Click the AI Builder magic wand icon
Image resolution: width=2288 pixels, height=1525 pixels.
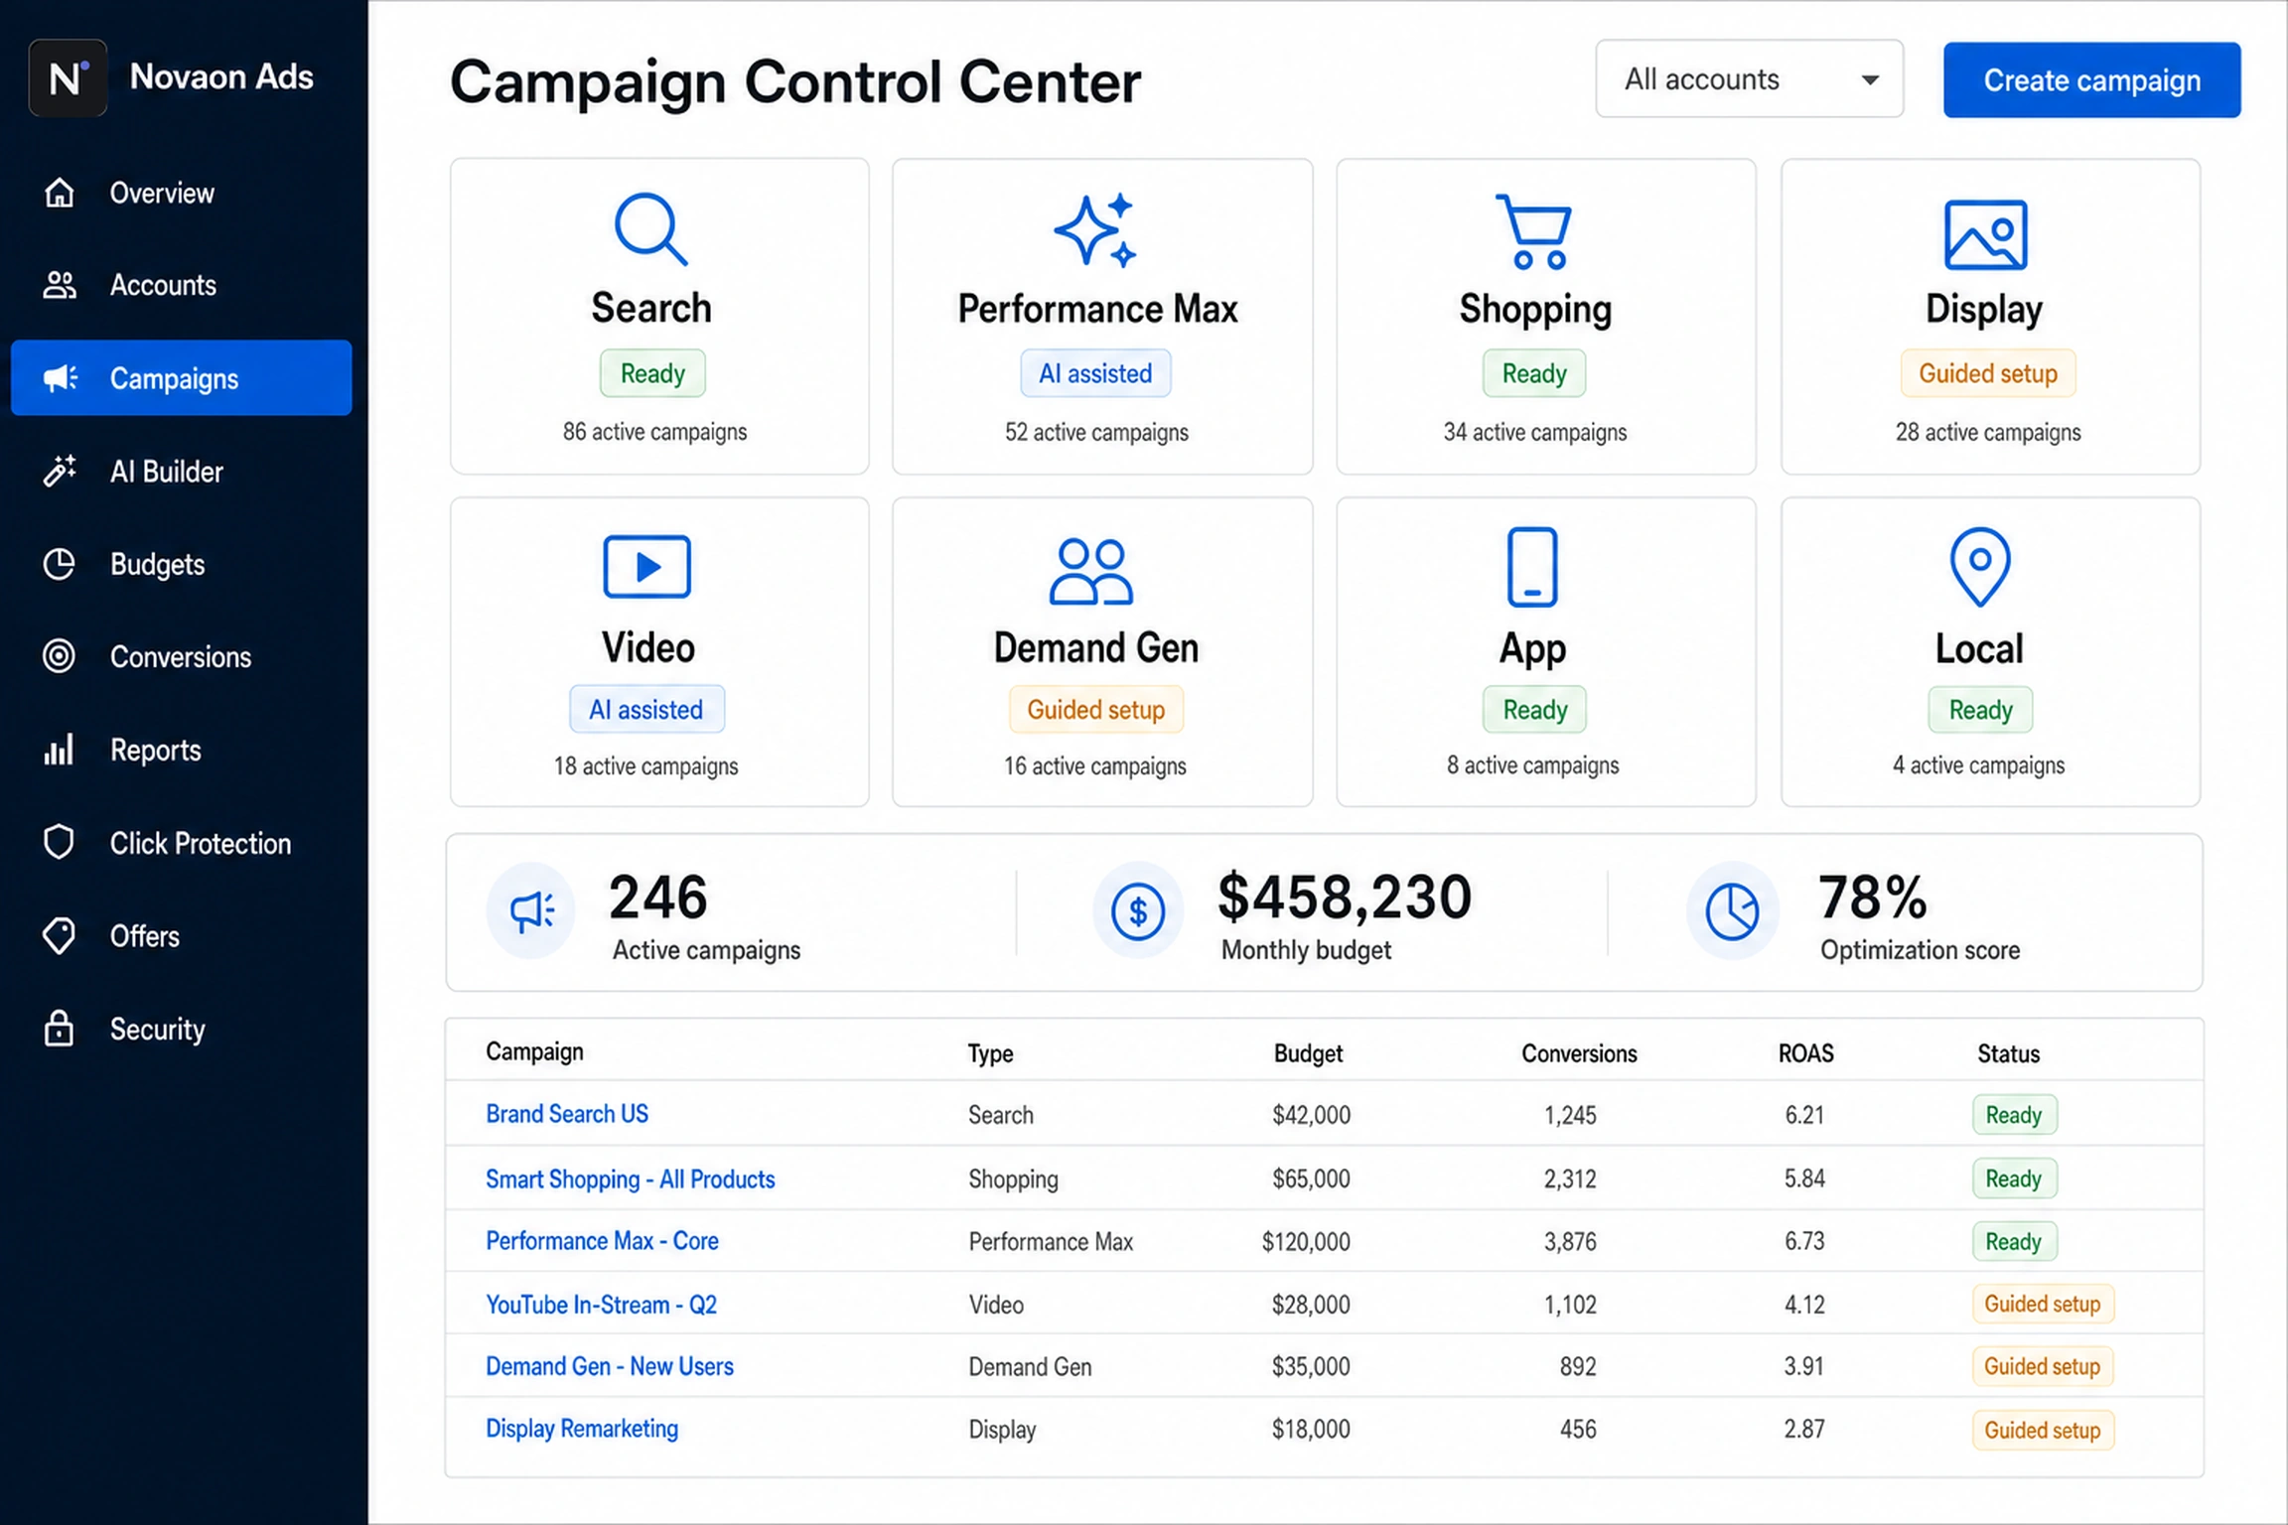point(60,471)
